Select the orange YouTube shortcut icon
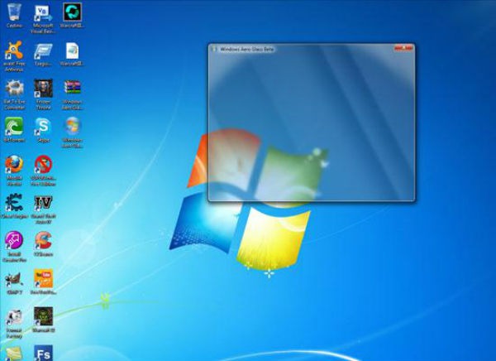The image size is (496, 361). [43, 278]
